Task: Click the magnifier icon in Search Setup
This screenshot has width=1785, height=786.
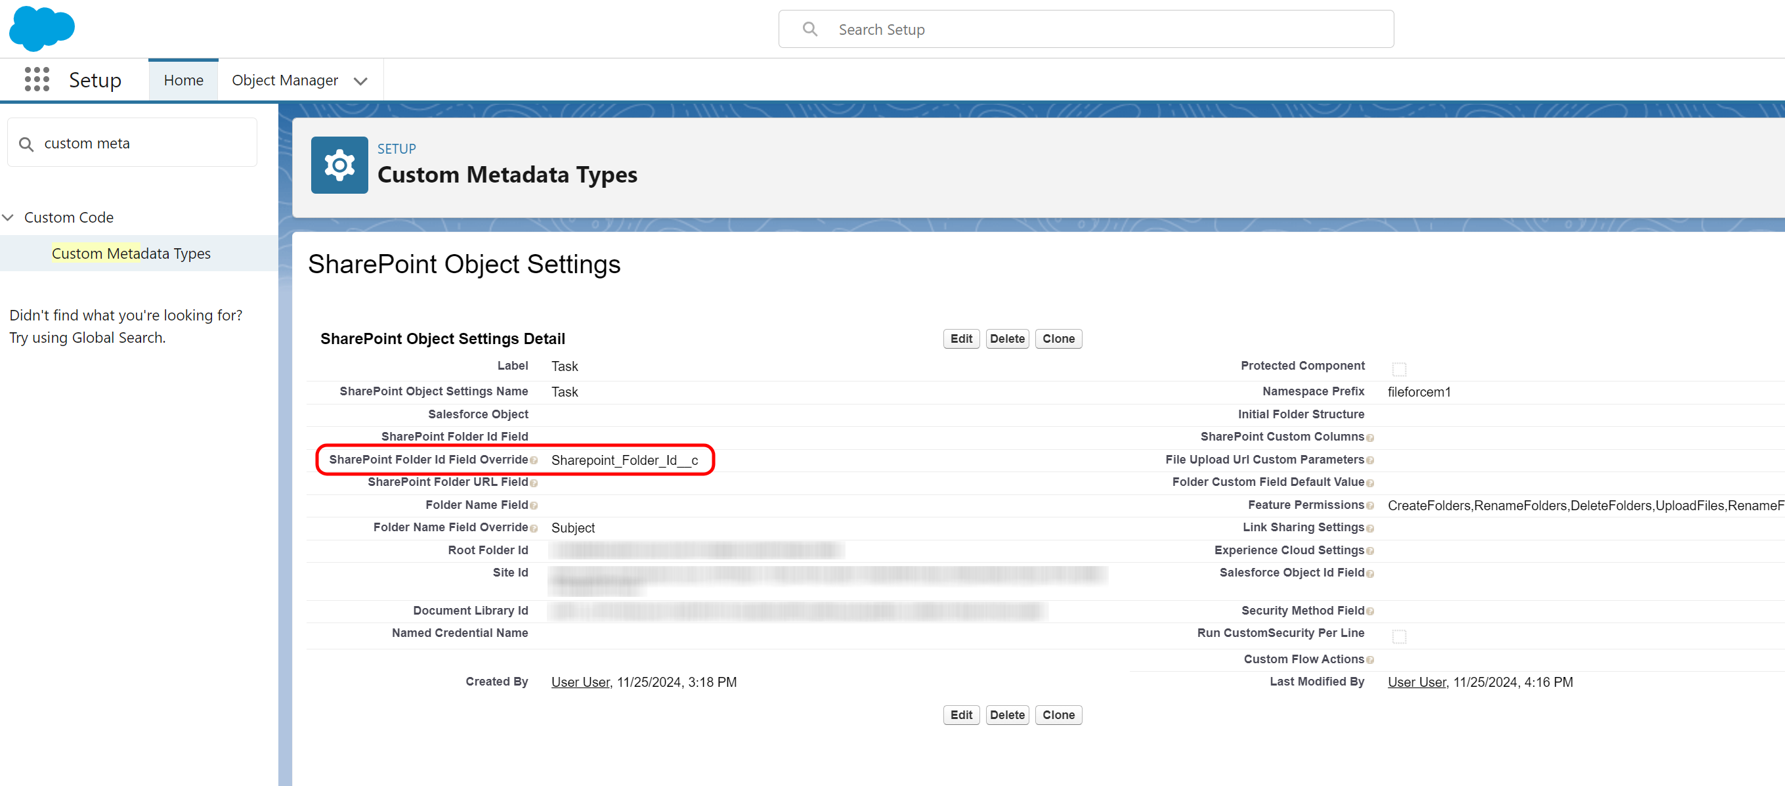Action: [x=809, y=29]
